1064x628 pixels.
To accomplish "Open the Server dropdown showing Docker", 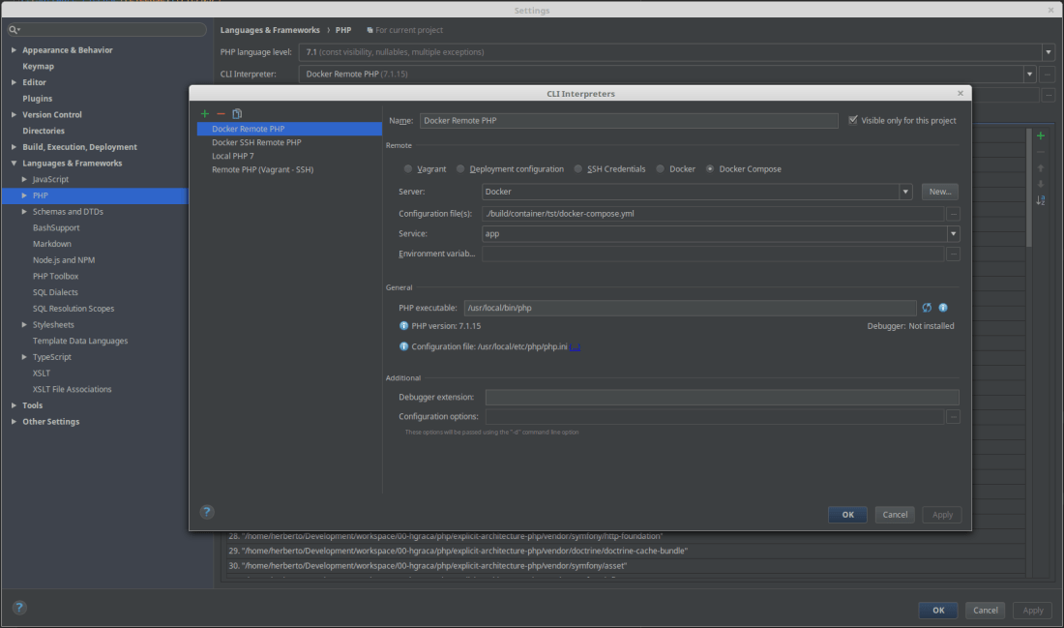I will pos(904,191).
